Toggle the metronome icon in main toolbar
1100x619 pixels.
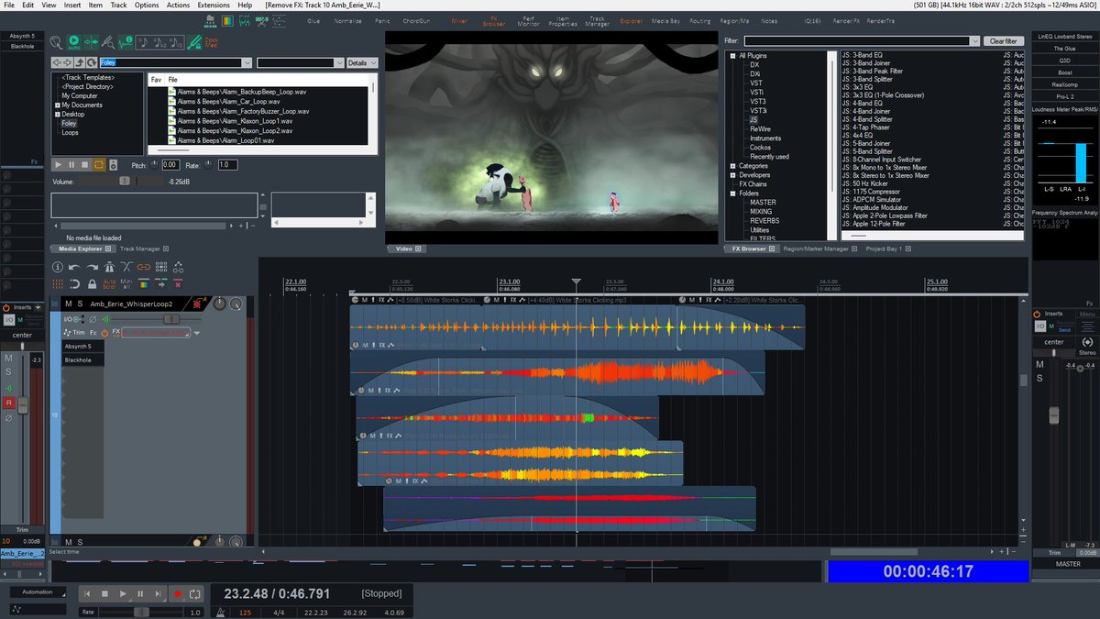(109, 267)
